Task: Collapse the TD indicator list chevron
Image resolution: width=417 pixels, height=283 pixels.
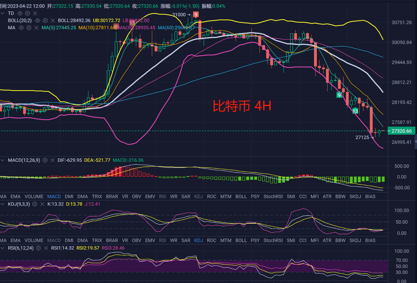Action: [x=3, y=13]
